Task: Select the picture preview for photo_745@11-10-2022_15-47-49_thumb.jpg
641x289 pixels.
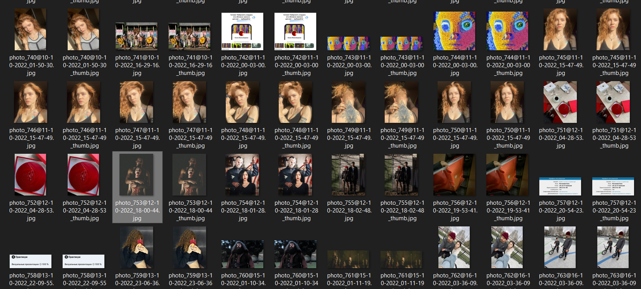Action: [613, 29]
